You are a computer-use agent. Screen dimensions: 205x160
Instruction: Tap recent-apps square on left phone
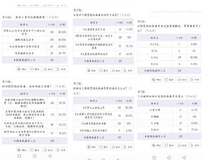19,156
